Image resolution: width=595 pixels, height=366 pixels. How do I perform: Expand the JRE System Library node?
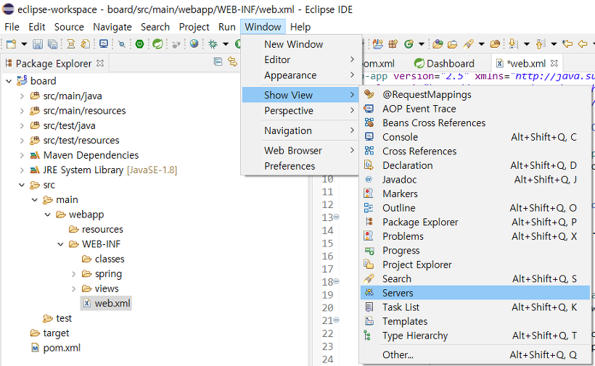pos(22,170)
